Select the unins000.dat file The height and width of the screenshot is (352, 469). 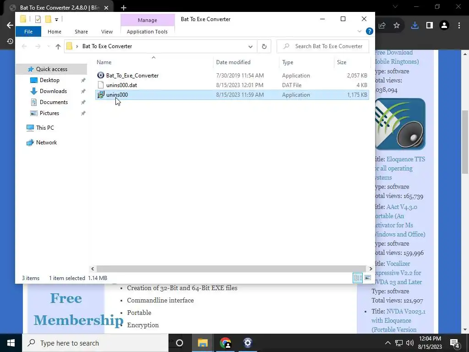[x=121, y=85]
